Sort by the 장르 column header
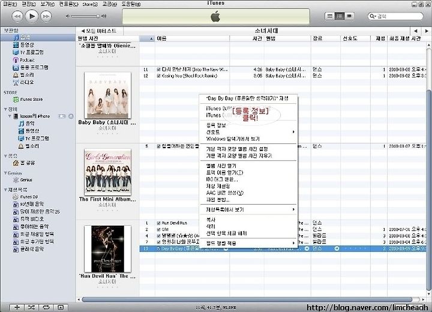The height and width of the screenshot is (312, 432). coord(326,38)
